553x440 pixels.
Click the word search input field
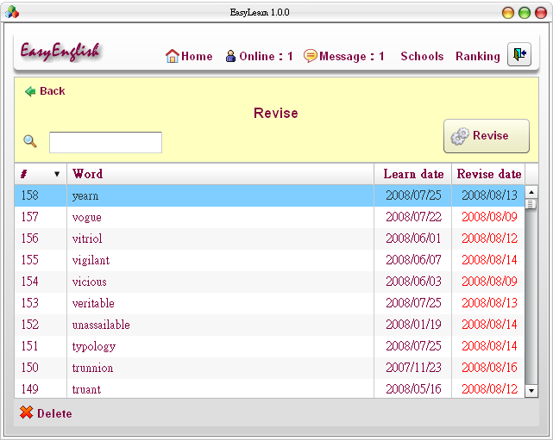pos(105,142)
